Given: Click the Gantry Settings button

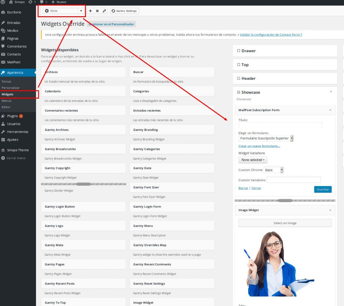Looking at the screenshot, I should pos(124,11).
